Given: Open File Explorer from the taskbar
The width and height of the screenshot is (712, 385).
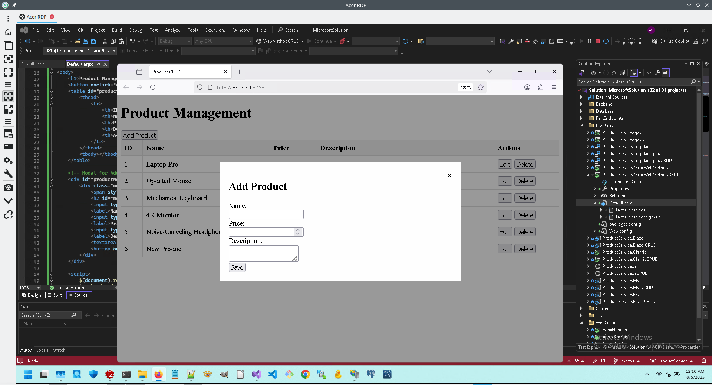Looking at the screenshot, I should 142,374.
